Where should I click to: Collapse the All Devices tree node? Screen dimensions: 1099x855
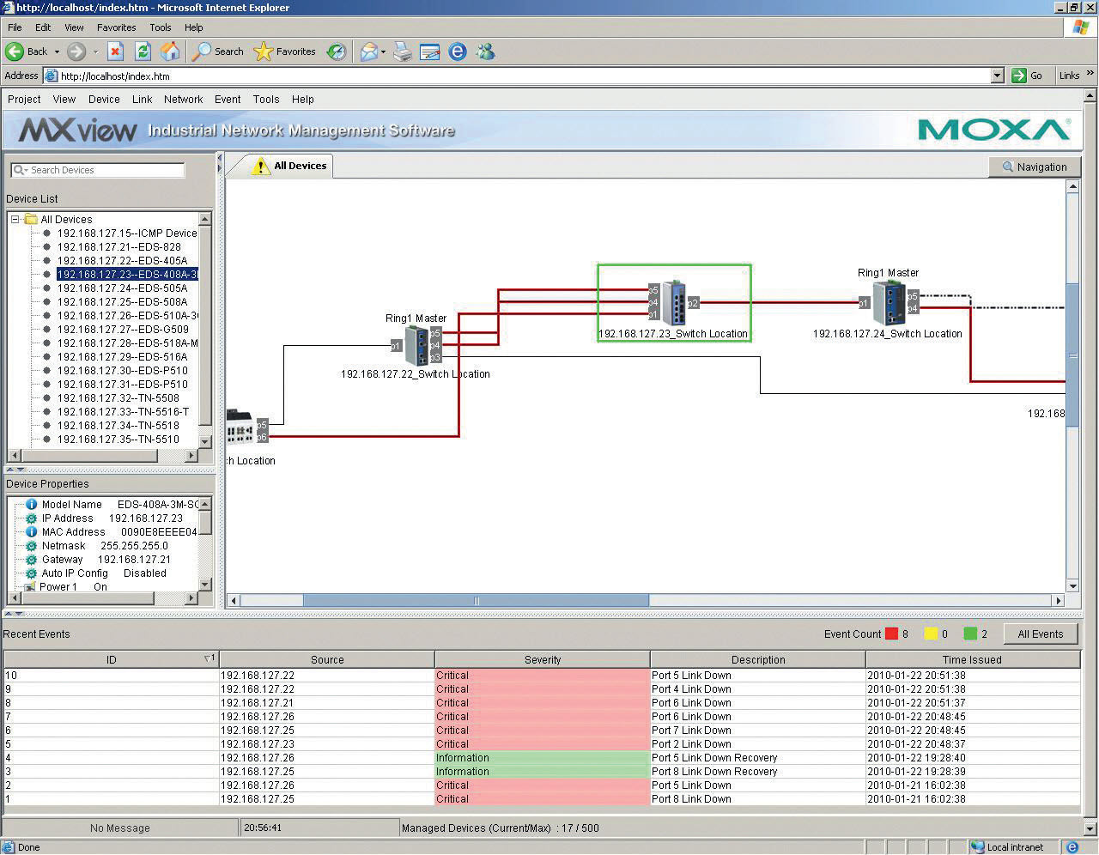[x=15, y=220]
